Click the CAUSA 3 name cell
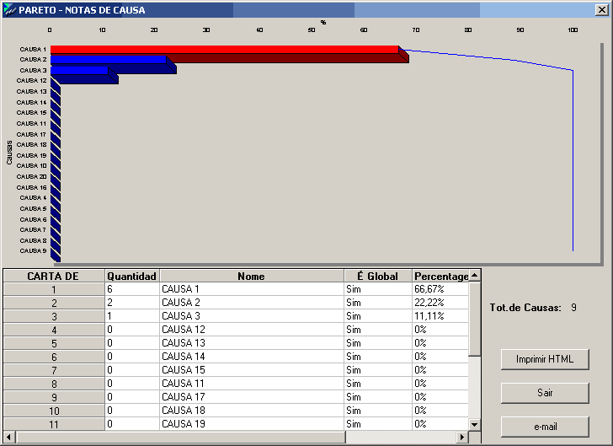The image size is (613, 446). 252,316
